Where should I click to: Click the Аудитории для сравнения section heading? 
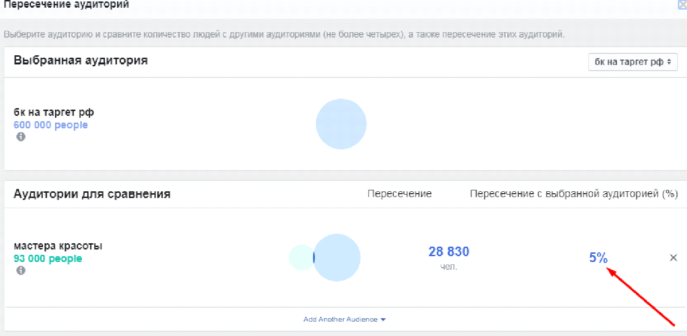tap(92, 194)
